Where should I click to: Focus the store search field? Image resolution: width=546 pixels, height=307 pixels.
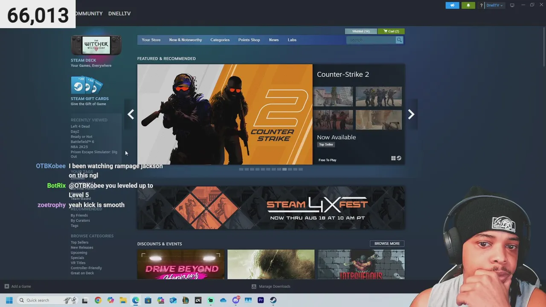click(371, 40)
